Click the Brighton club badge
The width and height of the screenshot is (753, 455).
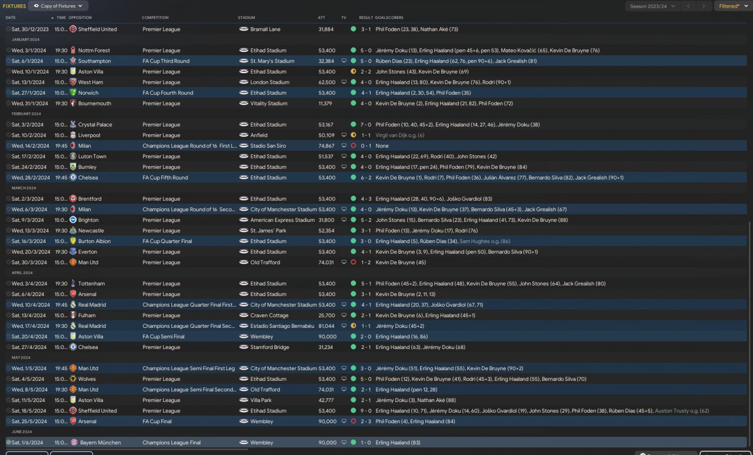(73, 220)
